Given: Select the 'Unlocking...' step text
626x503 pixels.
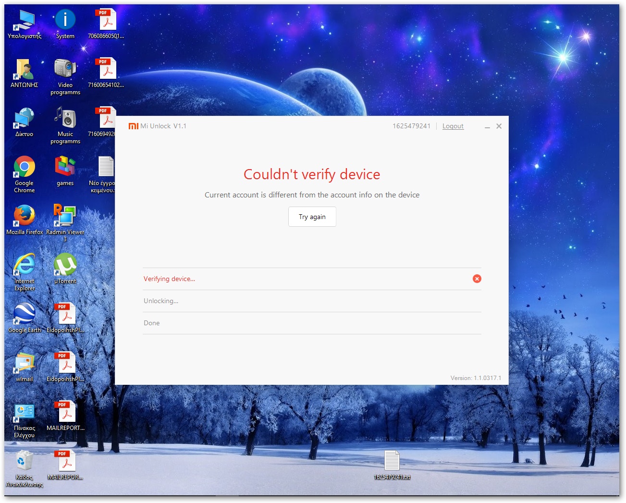Looking at the screenshot, I should (161, 301).
